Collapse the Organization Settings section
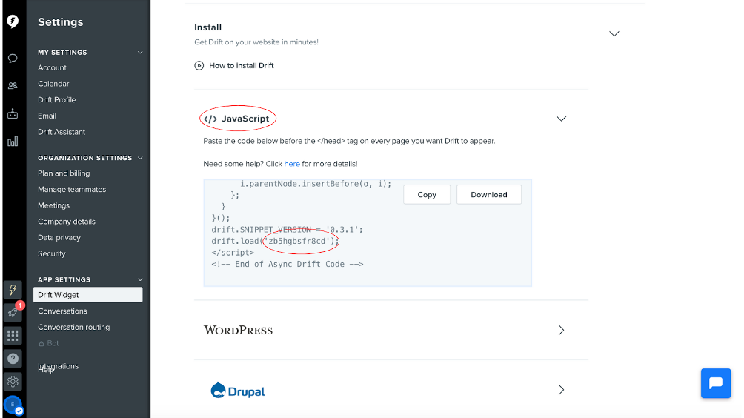 tap(140, 158)
